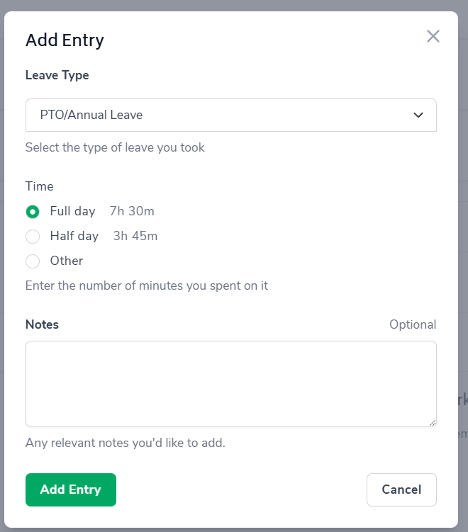Image resolution: width=468 pixels, height=532 pixels.
Task: Click the Notes textarea resize handle
Action: (432, 422)
